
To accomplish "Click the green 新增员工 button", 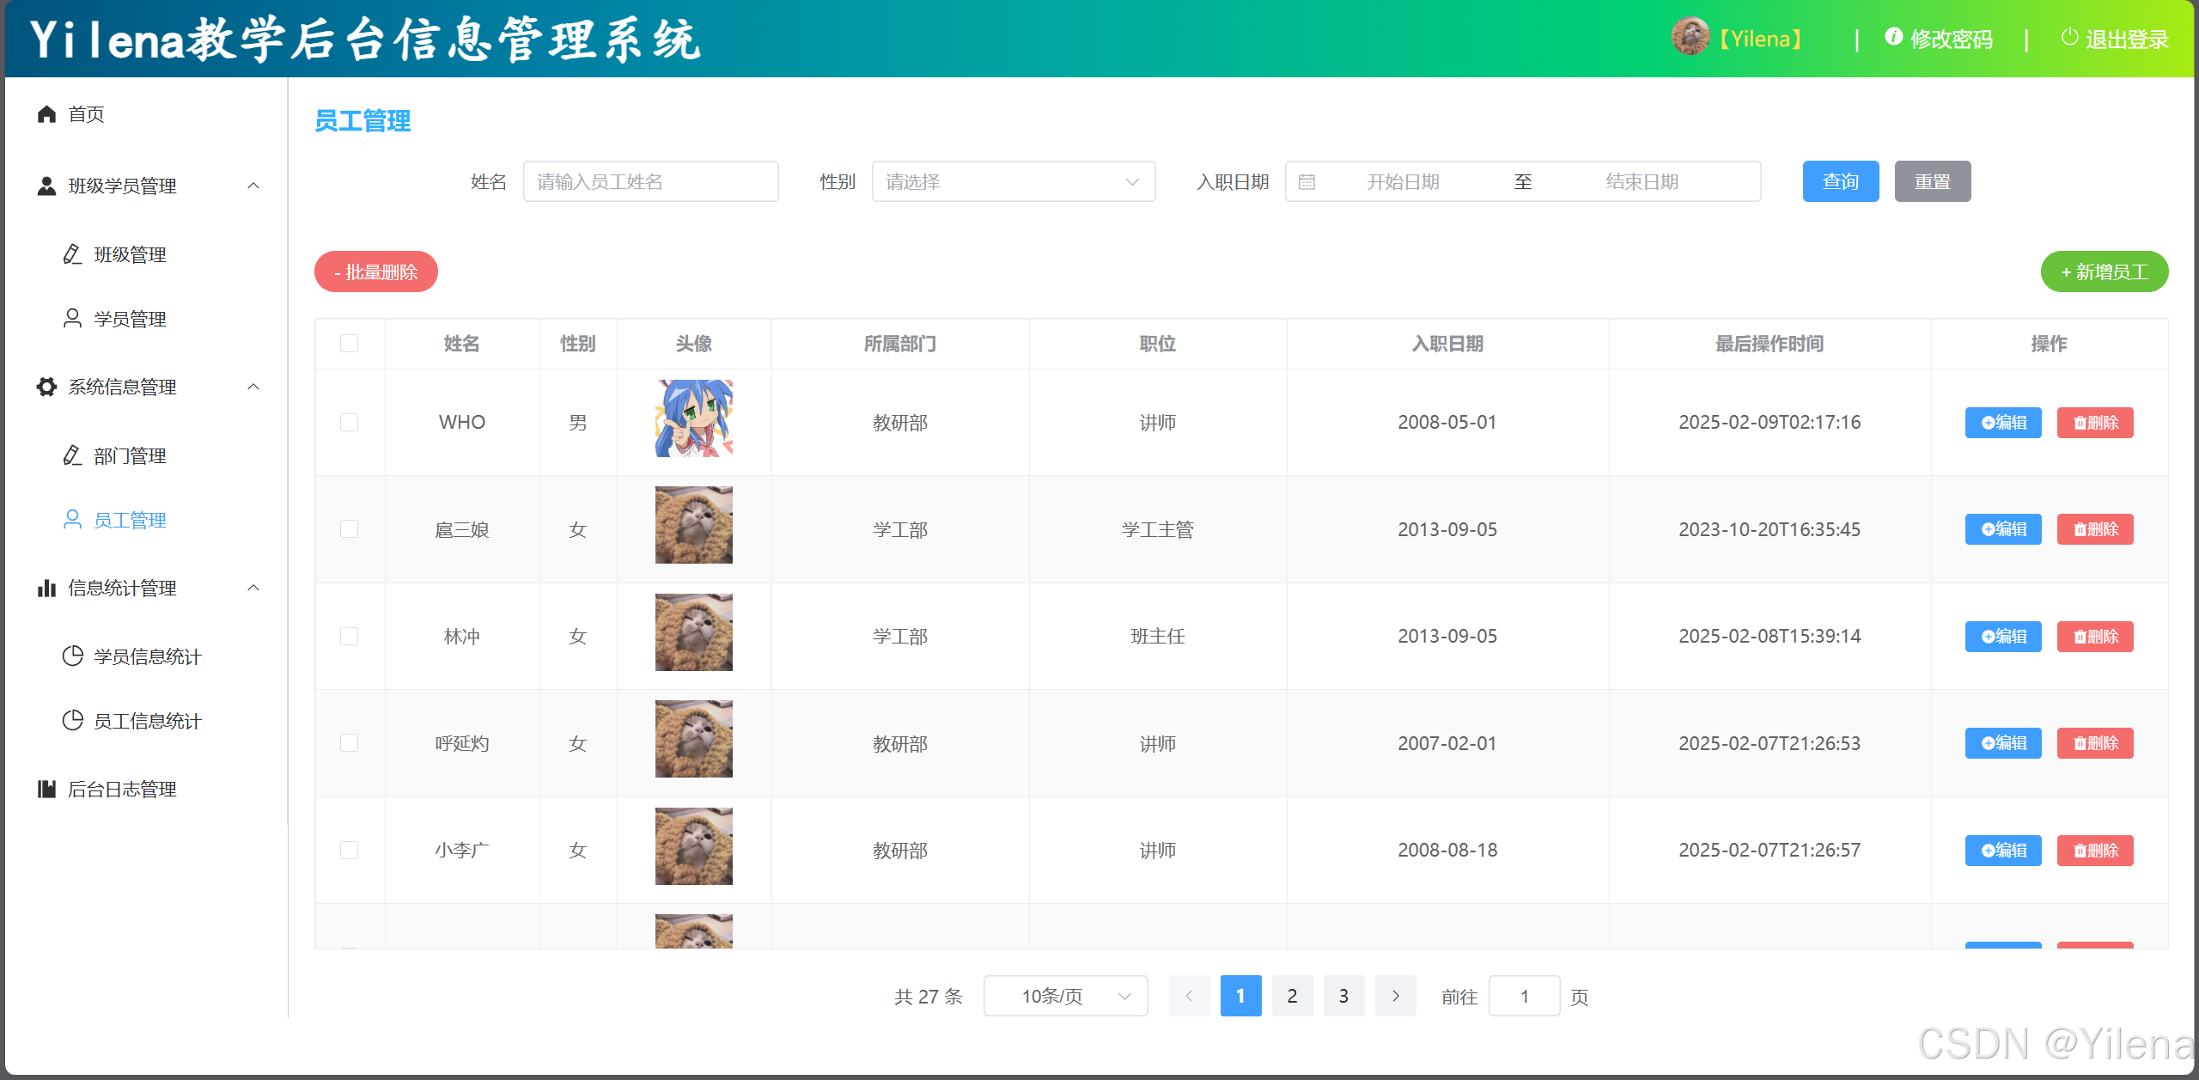I will pos(2104,272).
